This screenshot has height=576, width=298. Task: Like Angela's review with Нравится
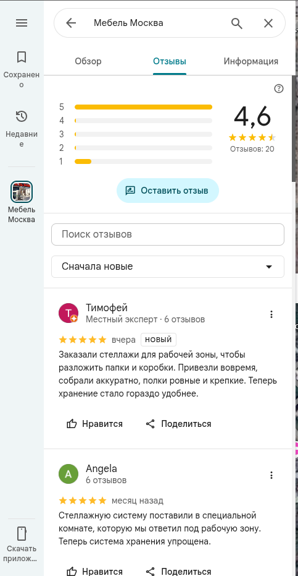pyautogui.click(x=94, y=571)
